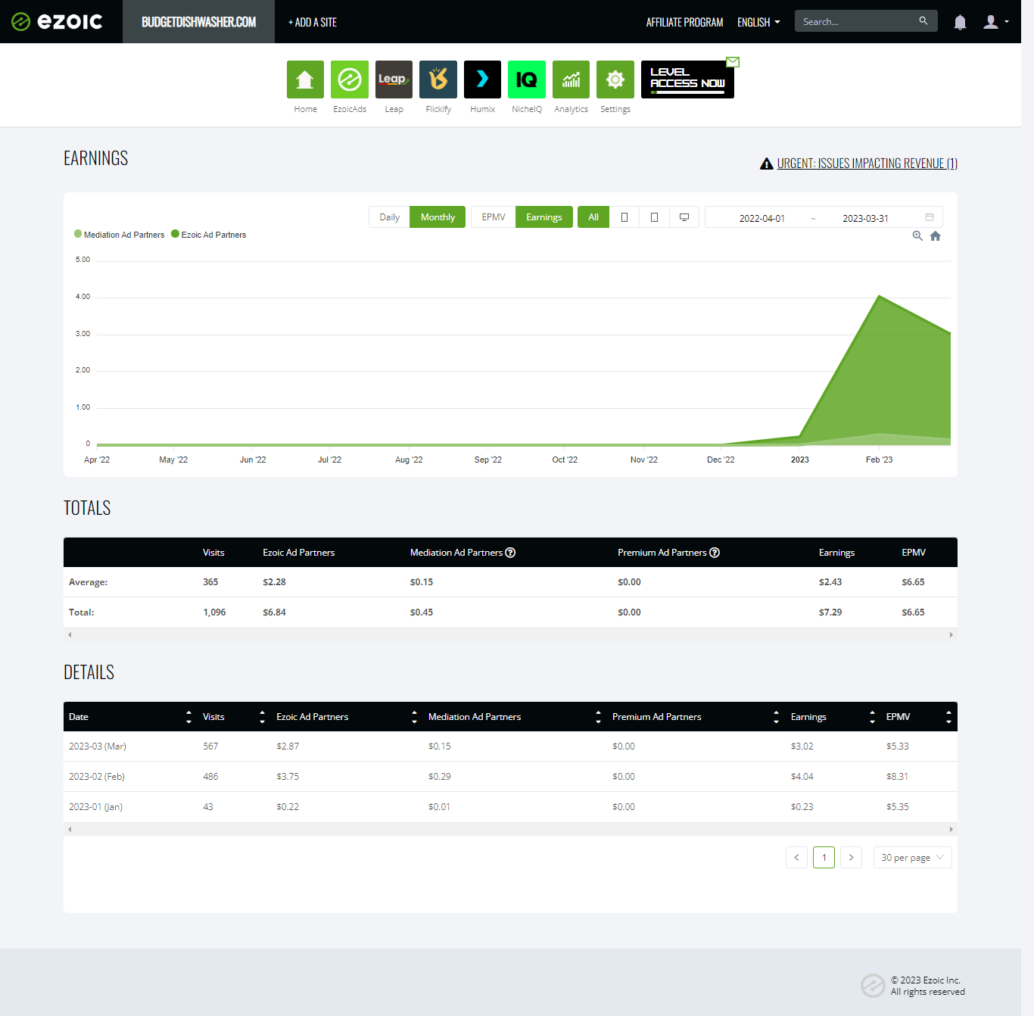Image resolution: width=1034 pixels, height=1016 pixels.
Task: Open the date range calendar icon
Action: pos(930,217)
